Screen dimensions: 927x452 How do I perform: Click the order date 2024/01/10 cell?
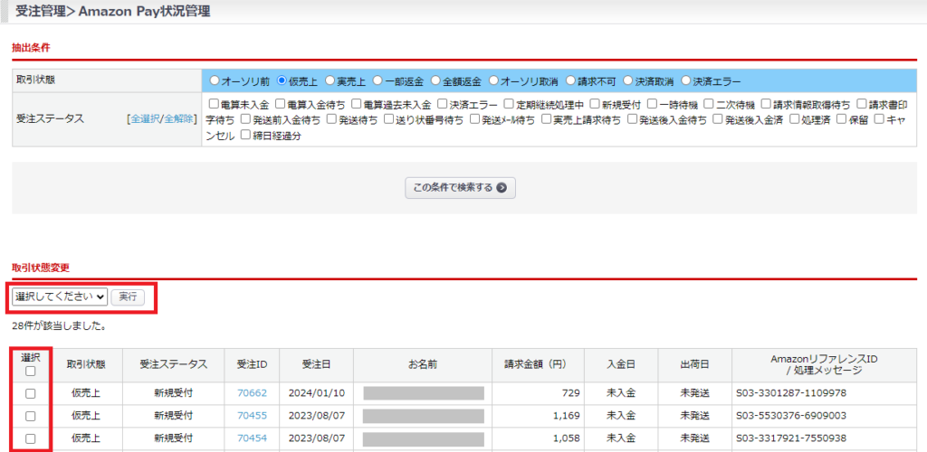(x=316, y=393)
